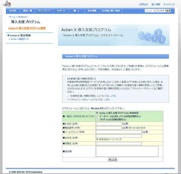Select the 購入 menu item

pos(76,11)
